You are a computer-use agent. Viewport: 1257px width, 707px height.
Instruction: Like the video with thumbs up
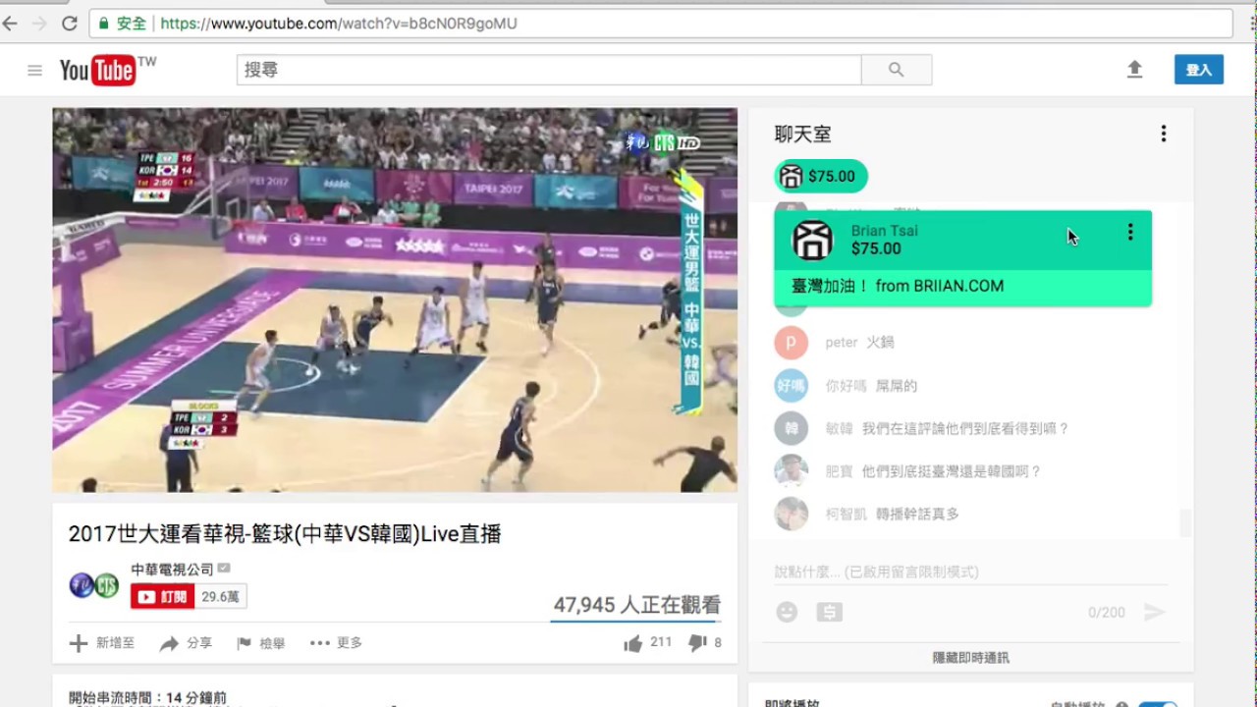[633, 643]
